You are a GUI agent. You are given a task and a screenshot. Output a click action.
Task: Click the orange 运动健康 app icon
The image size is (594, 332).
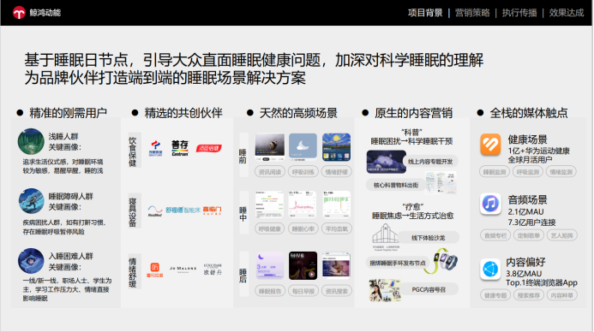point(490,145)
